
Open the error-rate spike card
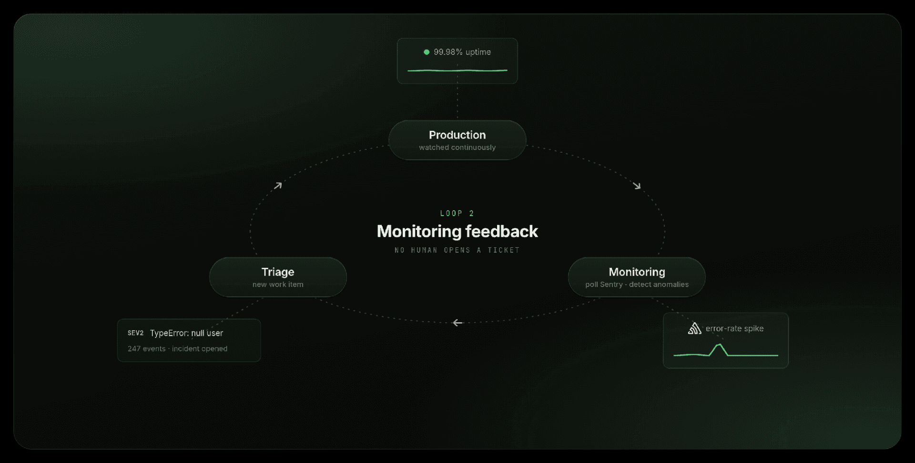pyautogui.click(x=726, y=340)
